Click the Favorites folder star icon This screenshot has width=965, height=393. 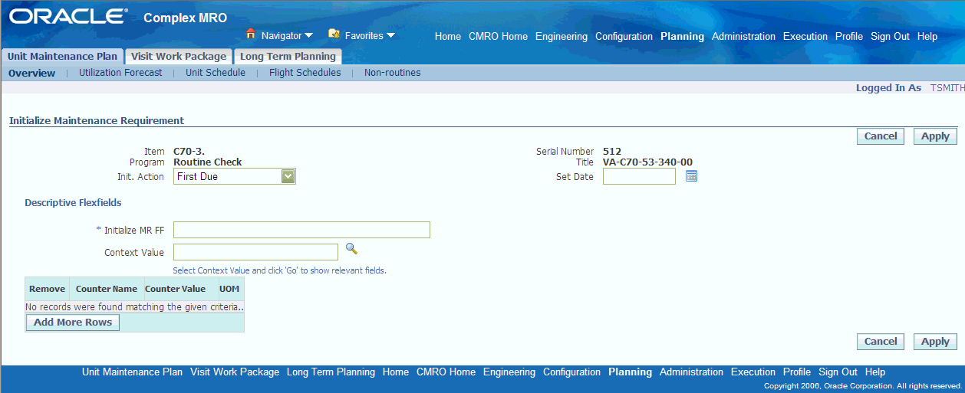pos(334,34)
